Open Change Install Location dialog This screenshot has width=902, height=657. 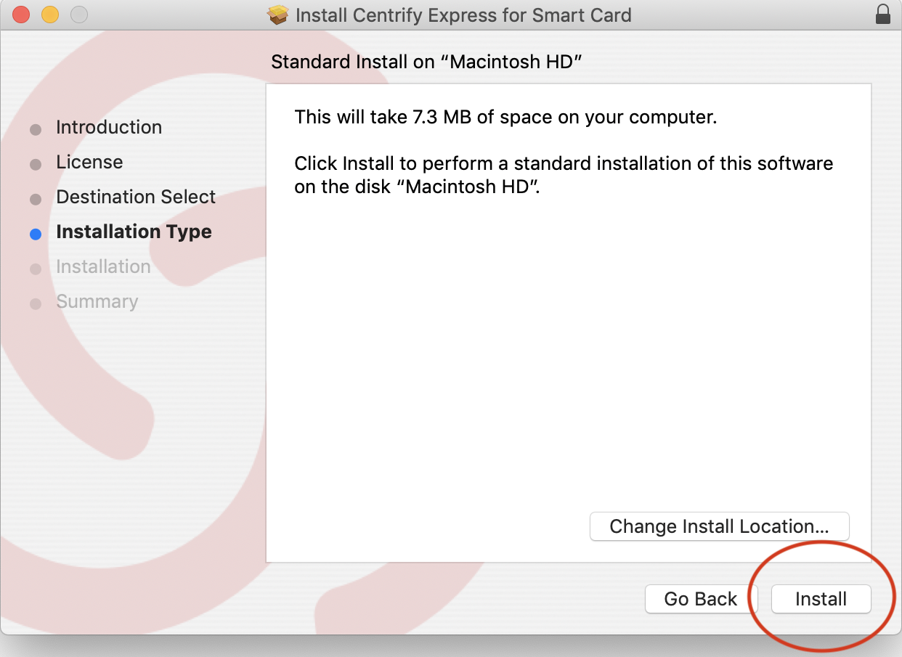point(719,526)
